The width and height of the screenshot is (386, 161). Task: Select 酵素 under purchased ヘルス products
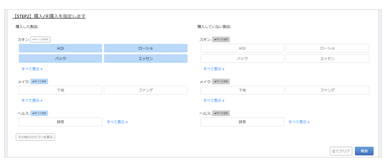[x=60, y=122]
